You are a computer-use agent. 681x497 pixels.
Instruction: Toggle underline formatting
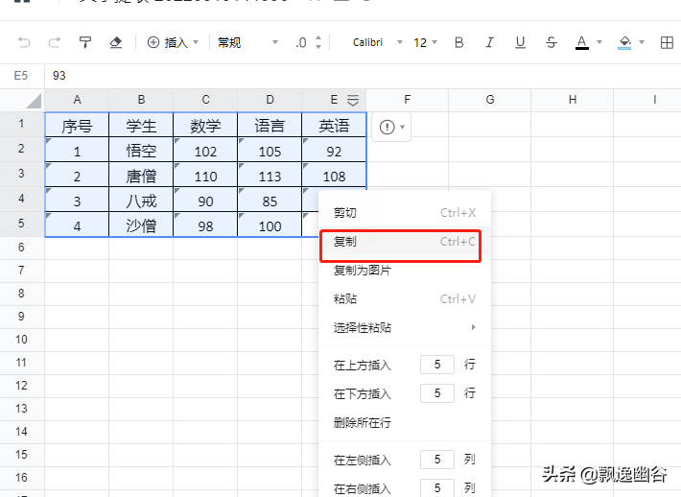pyautogui.click(x=520, y=42)
